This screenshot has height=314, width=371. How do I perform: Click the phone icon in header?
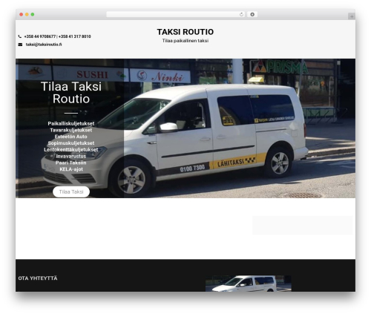coord(20,36)
